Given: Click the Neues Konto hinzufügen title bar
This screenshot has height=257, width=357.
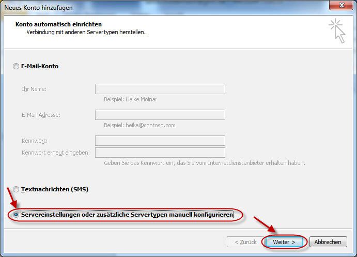Looking at the screenshot, I should [155, 7].
